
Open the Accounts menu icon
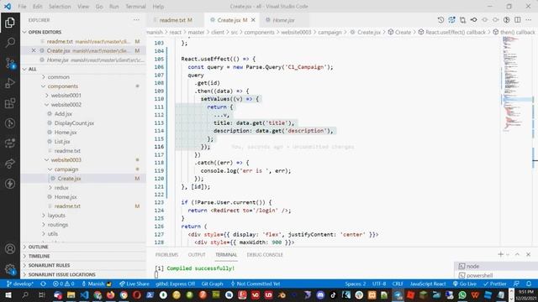9,249
